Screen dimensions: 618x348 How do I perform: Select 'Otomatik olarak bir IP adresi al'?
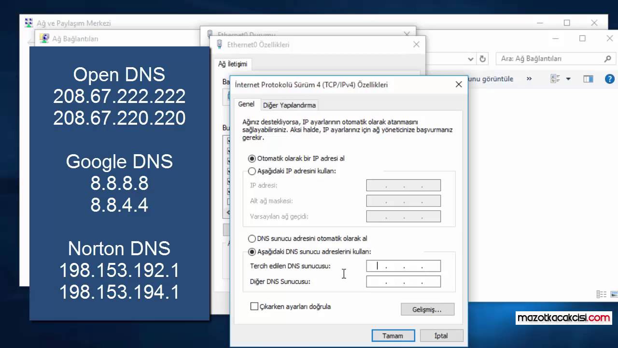click(x=252, y=158)
